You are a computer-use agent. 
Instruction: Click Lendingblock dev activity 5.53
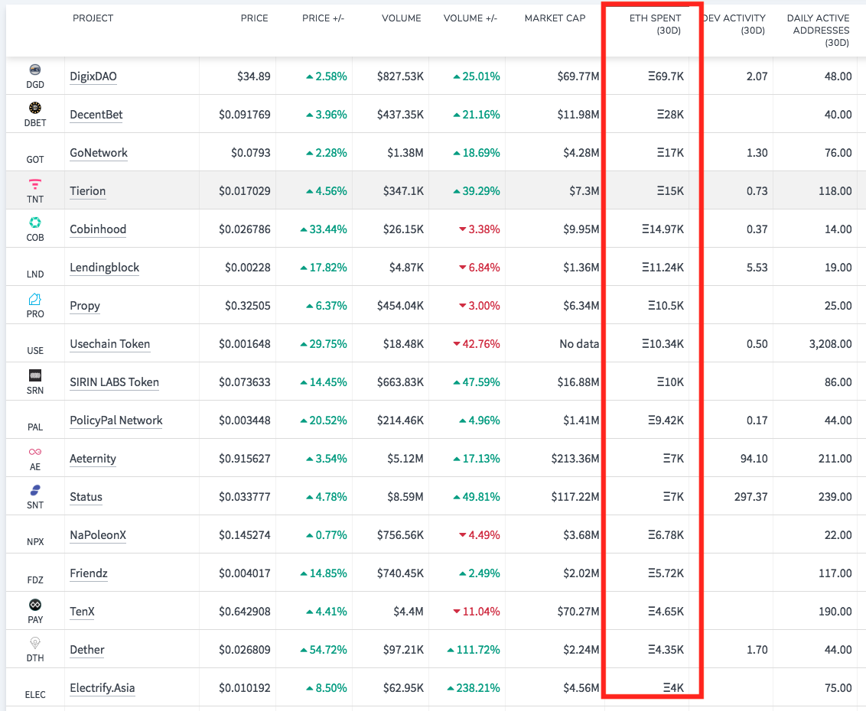pos(757,267)
